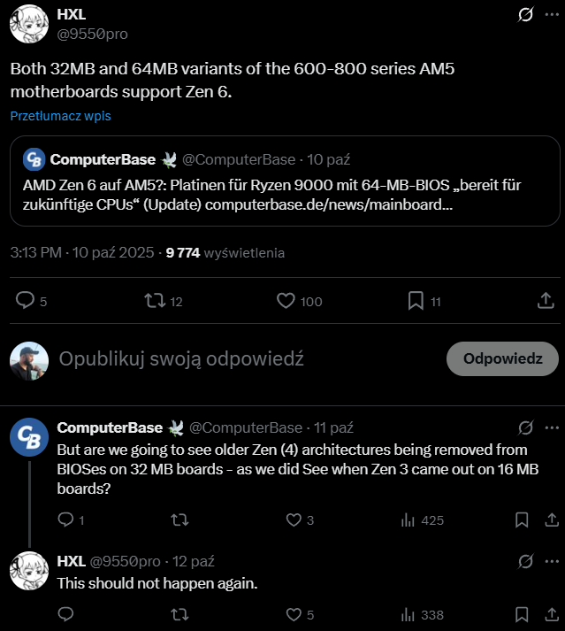Open replies on the main post
Viewport: 565px width, 631px height.
click(27, 301)
